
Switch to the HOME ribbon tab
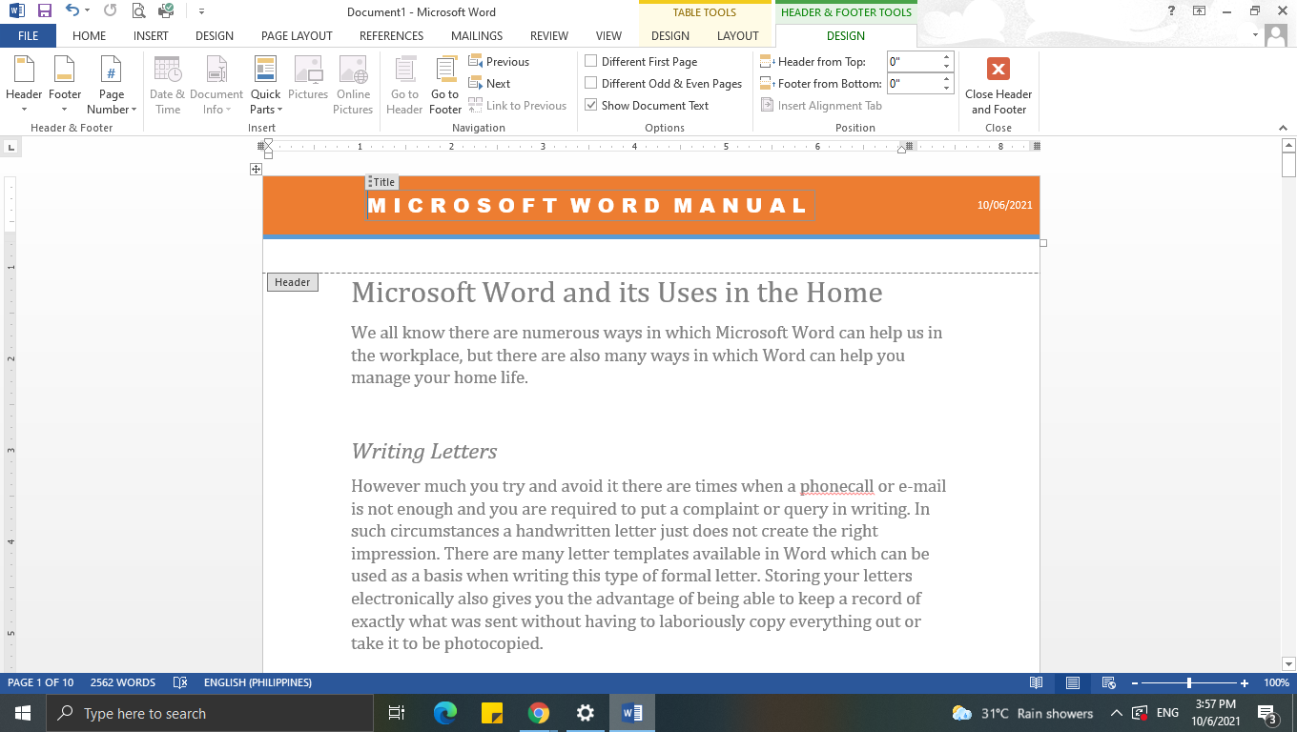(x=89, y=35)
